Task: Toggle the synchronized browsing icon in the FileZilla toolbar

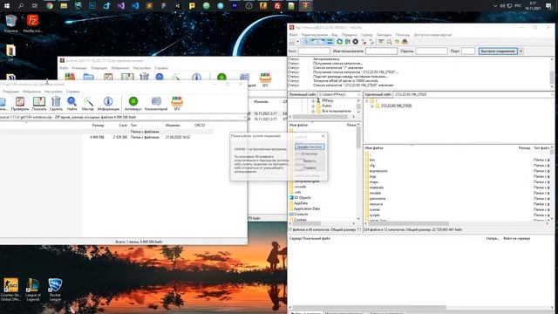Action: pos(397,42)
